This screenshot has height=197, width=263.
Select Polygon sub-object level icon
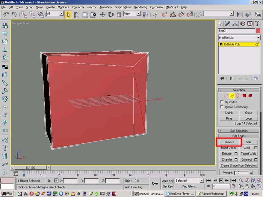[244, 96]
